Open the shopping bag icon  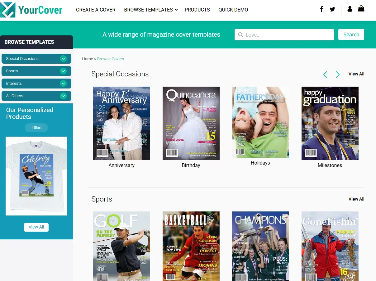coord(361,9)
